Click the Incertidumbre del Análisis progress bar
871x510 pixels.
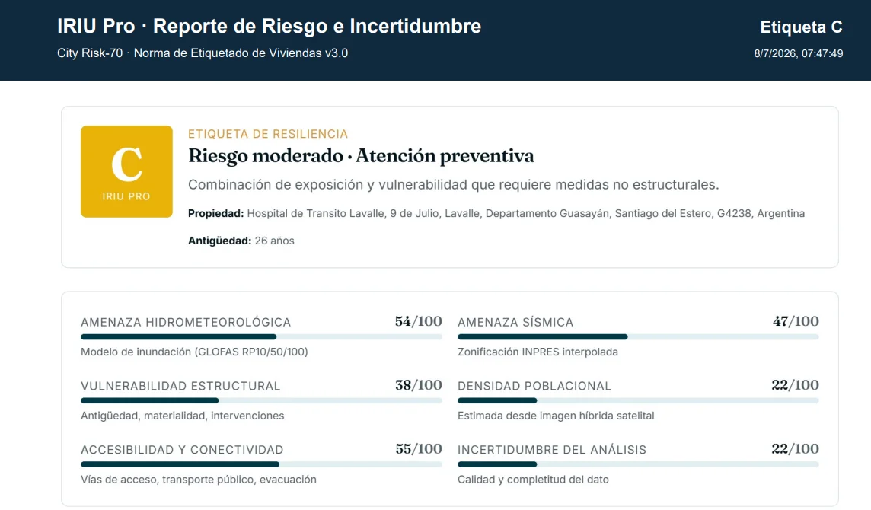pyautogui.click(x=638, y=464)
